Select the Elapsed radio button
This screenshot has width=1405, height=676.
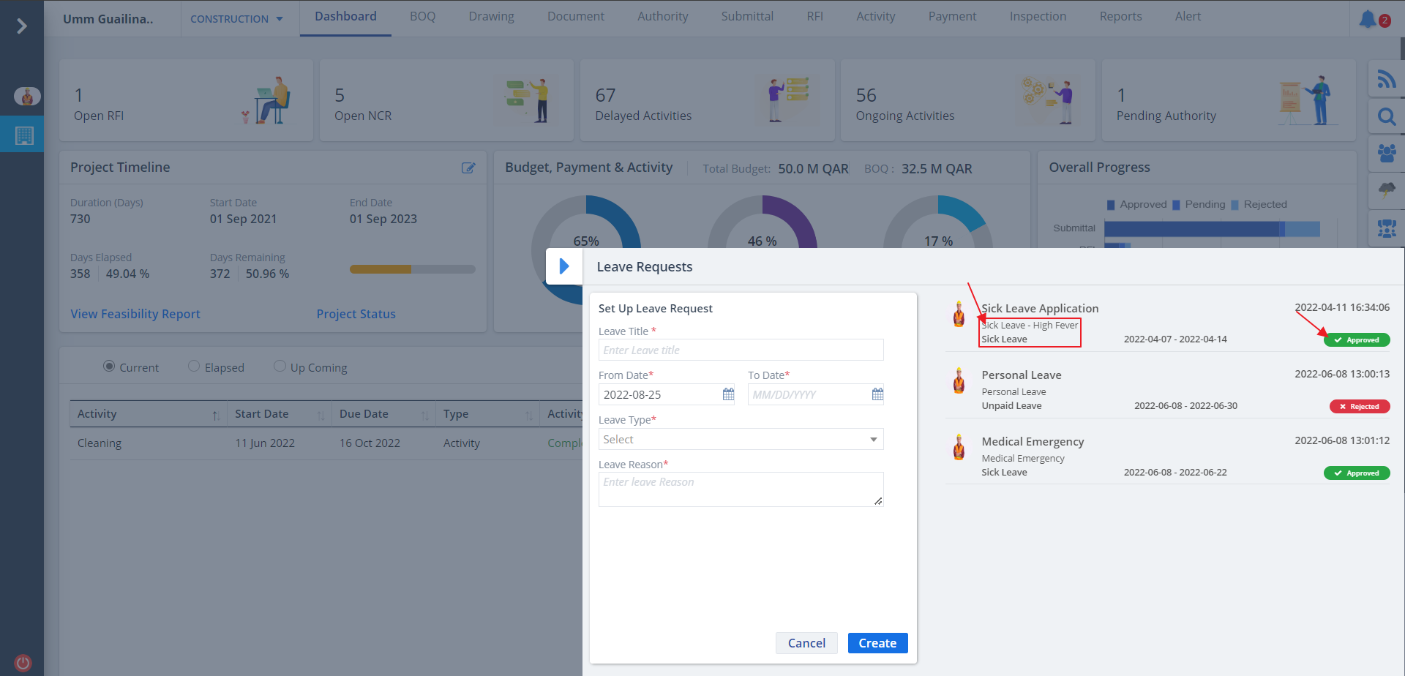(x=194, y=367)
